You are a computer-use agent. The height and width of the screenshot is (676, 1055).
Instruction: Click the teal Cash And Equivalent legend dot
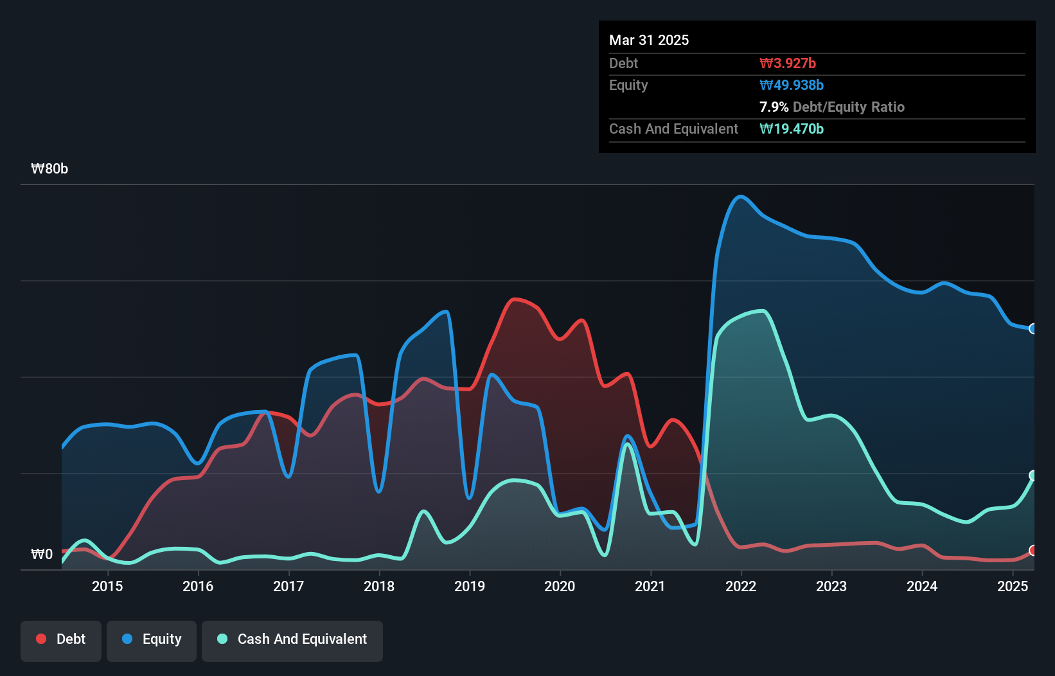pos(222,639)
